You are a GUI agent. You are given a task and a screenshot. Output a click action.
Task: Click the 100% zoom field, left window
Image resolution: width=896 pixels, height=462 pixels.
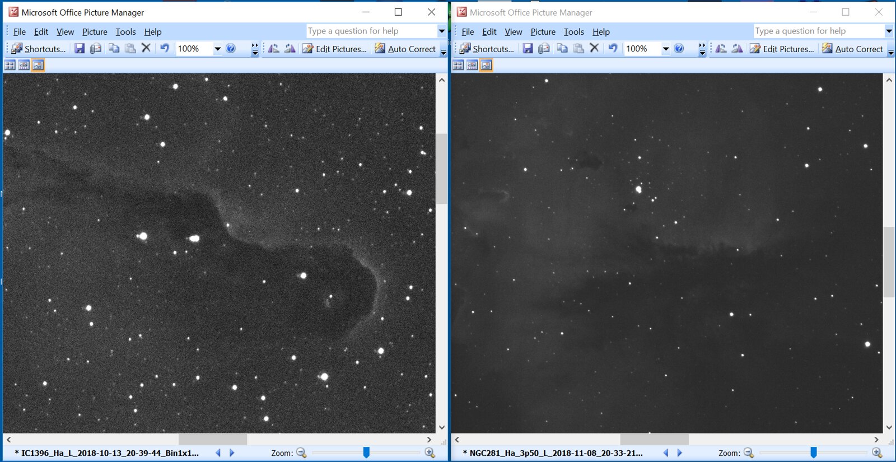pyautogui.click(x=194, y=49)
